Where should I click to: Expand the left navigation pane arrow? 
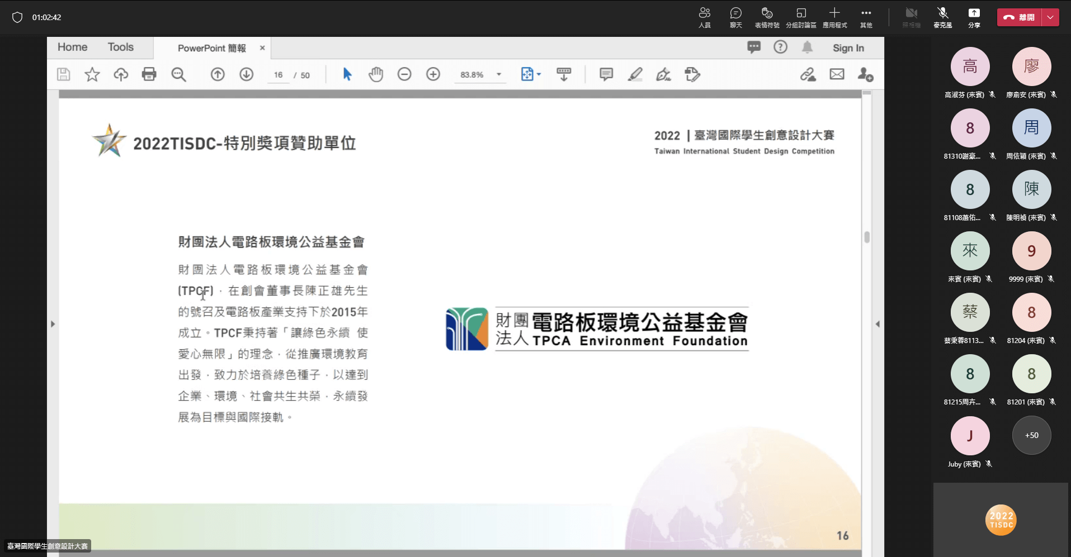[x=53, y=324]
